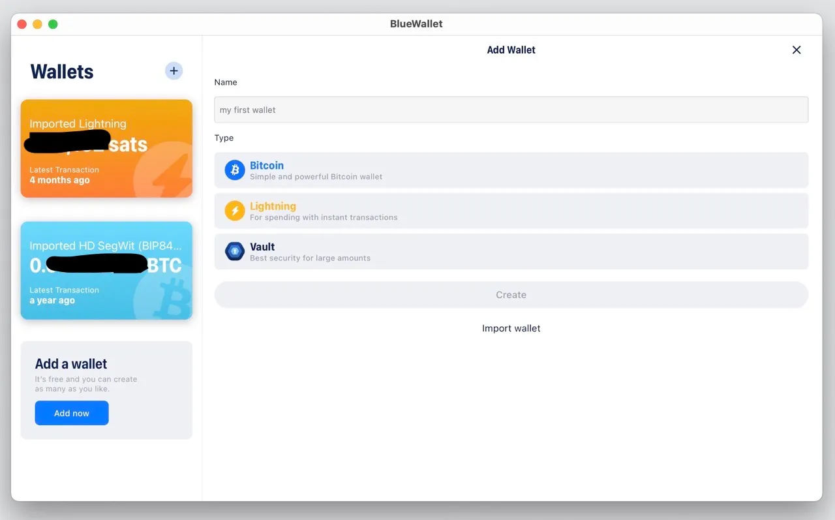Click the red close window button
This screenshot has height=520, width=835.
tap(22, 24)
